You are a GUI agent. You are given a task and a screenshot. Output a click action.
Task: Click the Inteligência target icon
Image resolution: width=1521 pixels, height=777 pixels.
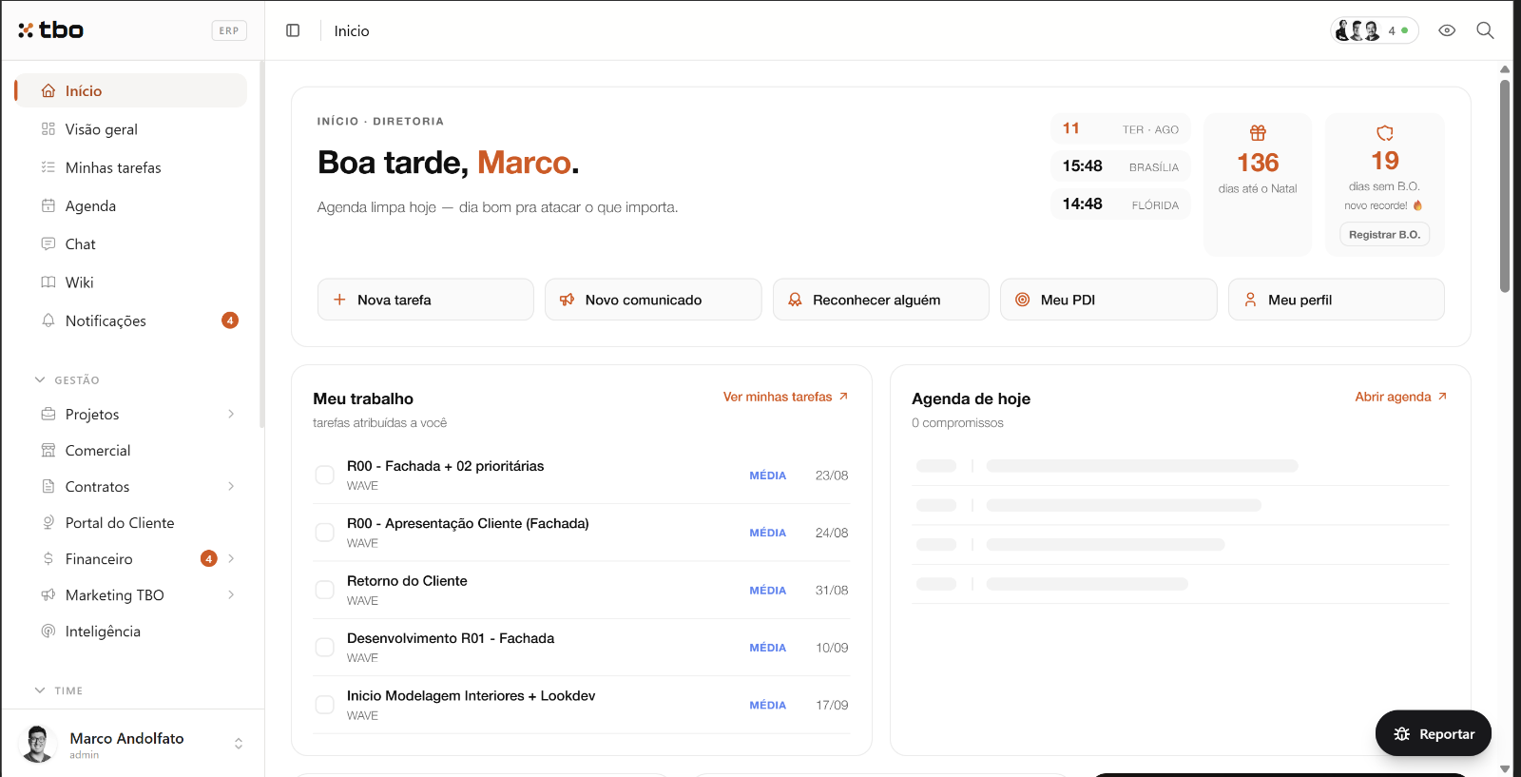point(48,631)
